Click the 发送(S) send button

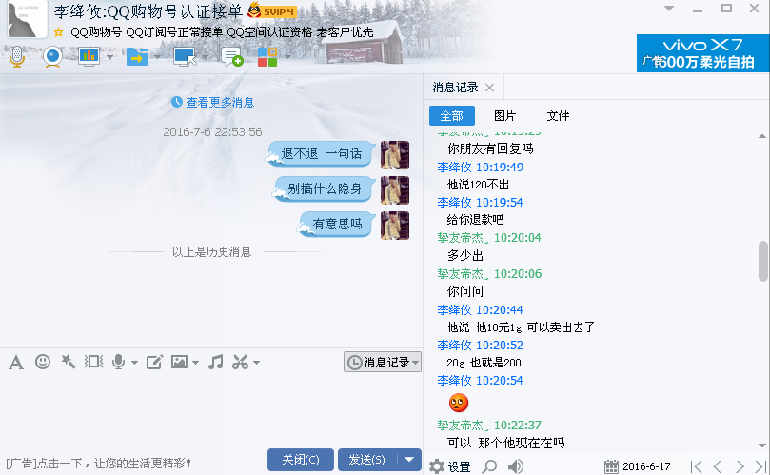click(x=367, y=460)
